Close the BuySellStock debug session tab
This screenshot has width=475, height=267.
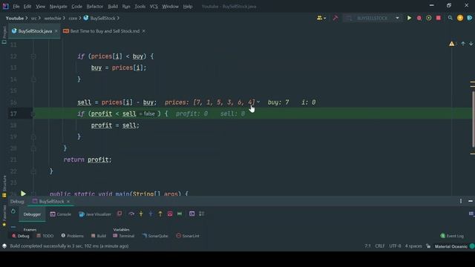coord(68,201)
